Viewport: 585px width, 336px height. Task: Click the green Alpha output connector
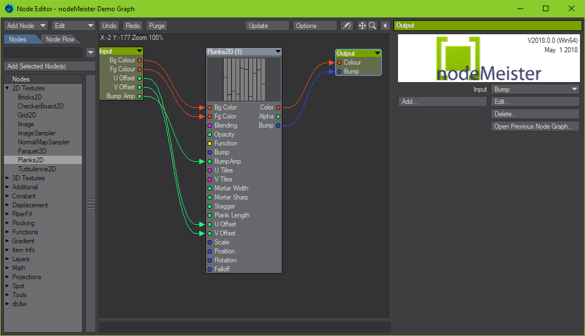pyautogui.click(x=278, y=116)
